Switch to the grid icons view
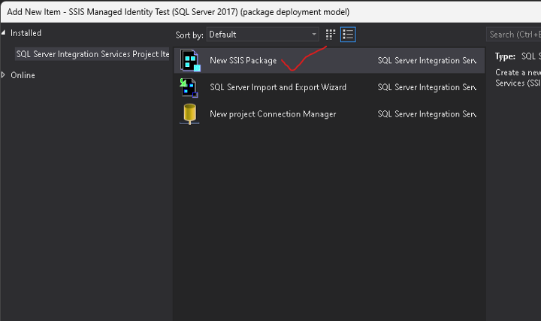 point(331,35)
